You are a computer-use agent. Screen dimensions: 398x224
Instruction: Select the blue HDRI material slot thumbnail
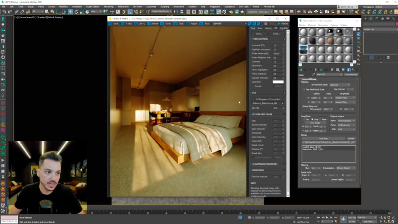tap(304, 50)
